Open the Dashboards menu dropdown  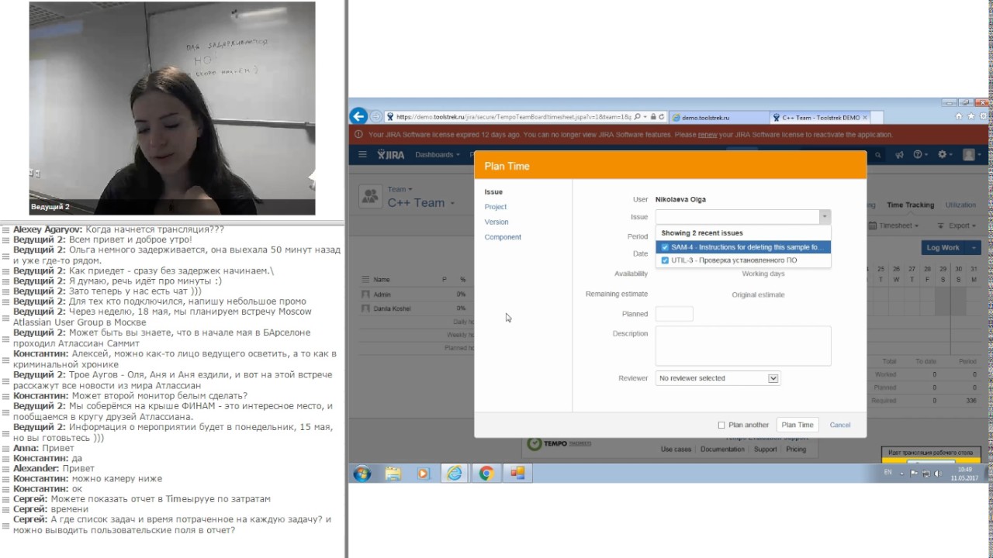point(437,155)
